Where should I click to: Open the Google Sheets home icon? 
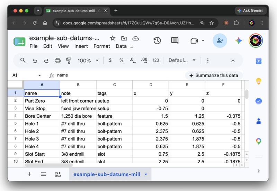pos(19,42)
